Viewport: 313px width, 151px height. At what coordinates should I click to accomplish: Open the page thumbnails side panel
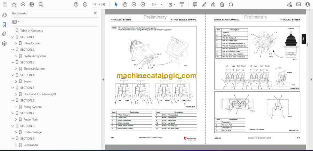click(5, 15)
